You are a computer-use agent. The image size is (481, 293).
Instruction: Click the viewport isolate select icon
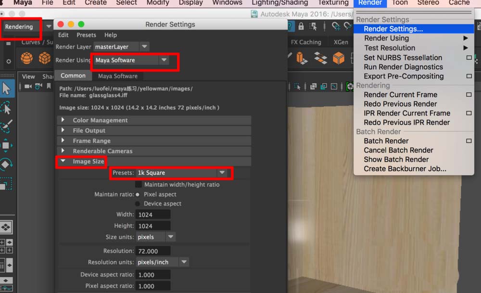297,87
